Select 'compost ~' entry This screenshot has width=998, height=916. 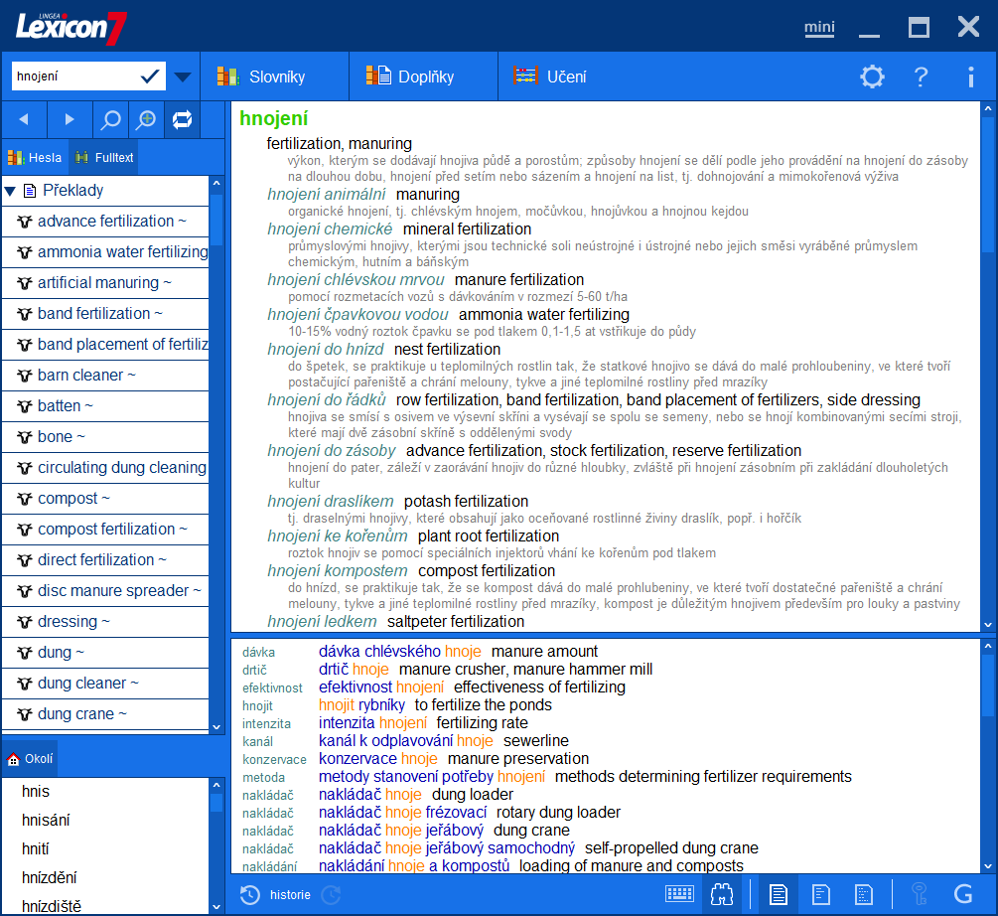pyautogui.click(x=105, y=499)
